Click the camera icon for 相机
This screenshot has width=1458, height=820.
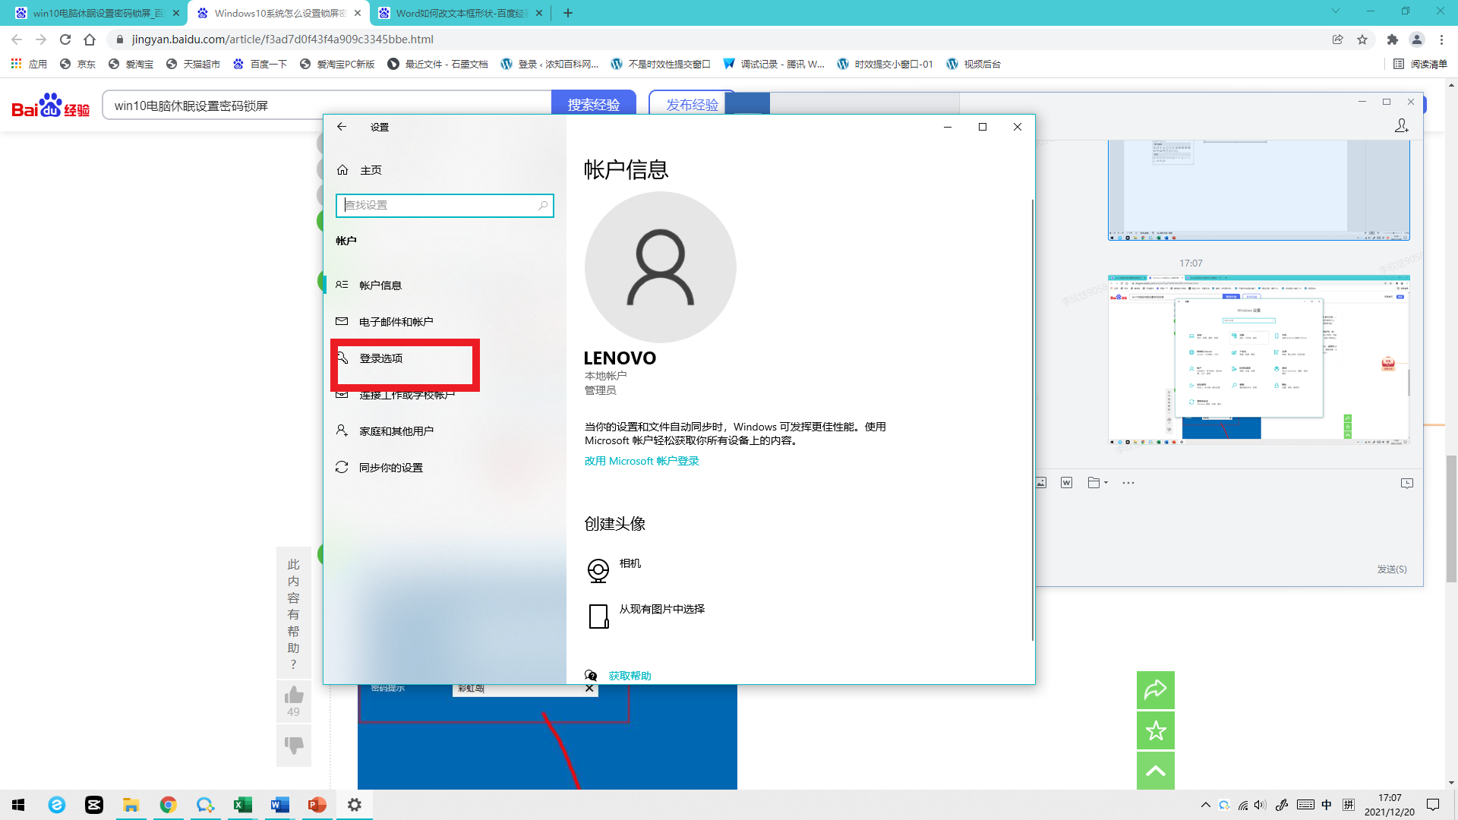point(598,570)
